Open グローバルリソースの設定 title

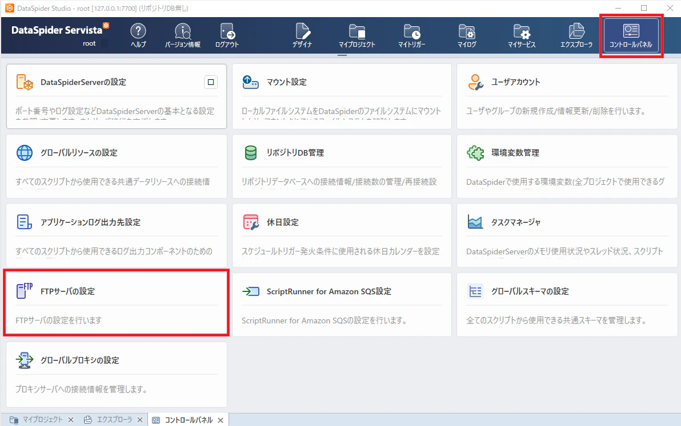[79, 152]
